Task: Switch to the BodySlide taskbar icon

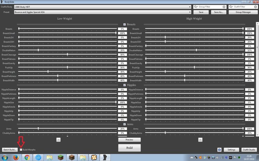Action: [105, 158]
